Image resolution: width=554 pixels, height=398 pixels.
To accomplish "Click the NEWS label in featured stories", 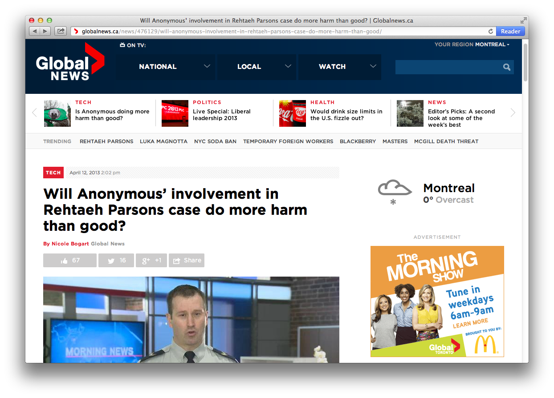I will pos(437,102).
